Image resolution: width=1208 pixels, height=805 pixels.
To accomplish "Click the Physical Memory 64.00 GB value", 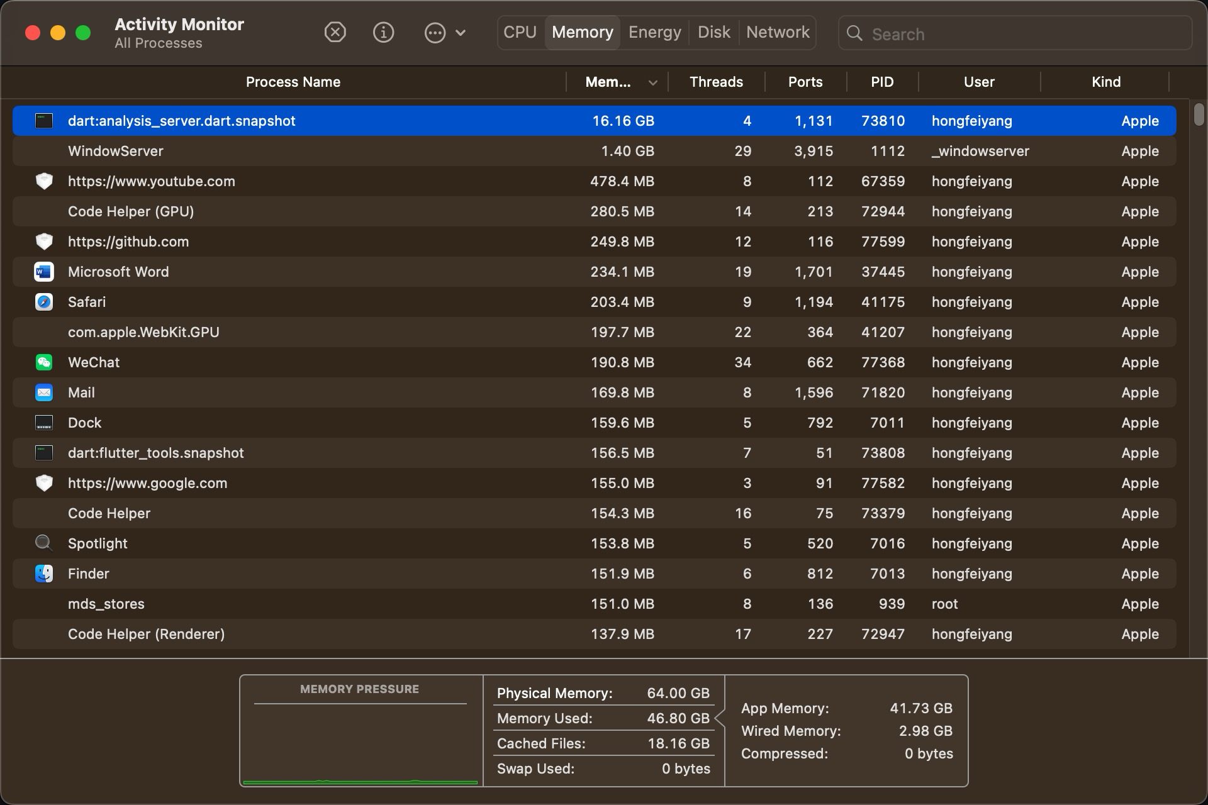I will click(x=678, y=693).
